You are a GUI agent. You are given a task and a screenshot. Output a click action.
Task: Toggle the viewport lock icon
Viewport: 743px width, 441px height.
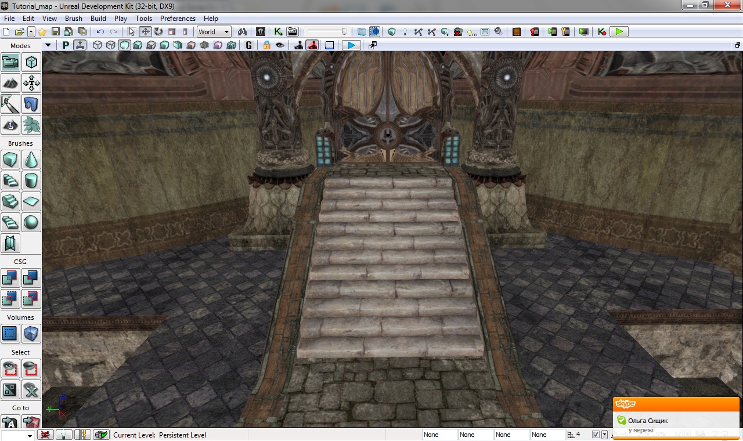266,45
